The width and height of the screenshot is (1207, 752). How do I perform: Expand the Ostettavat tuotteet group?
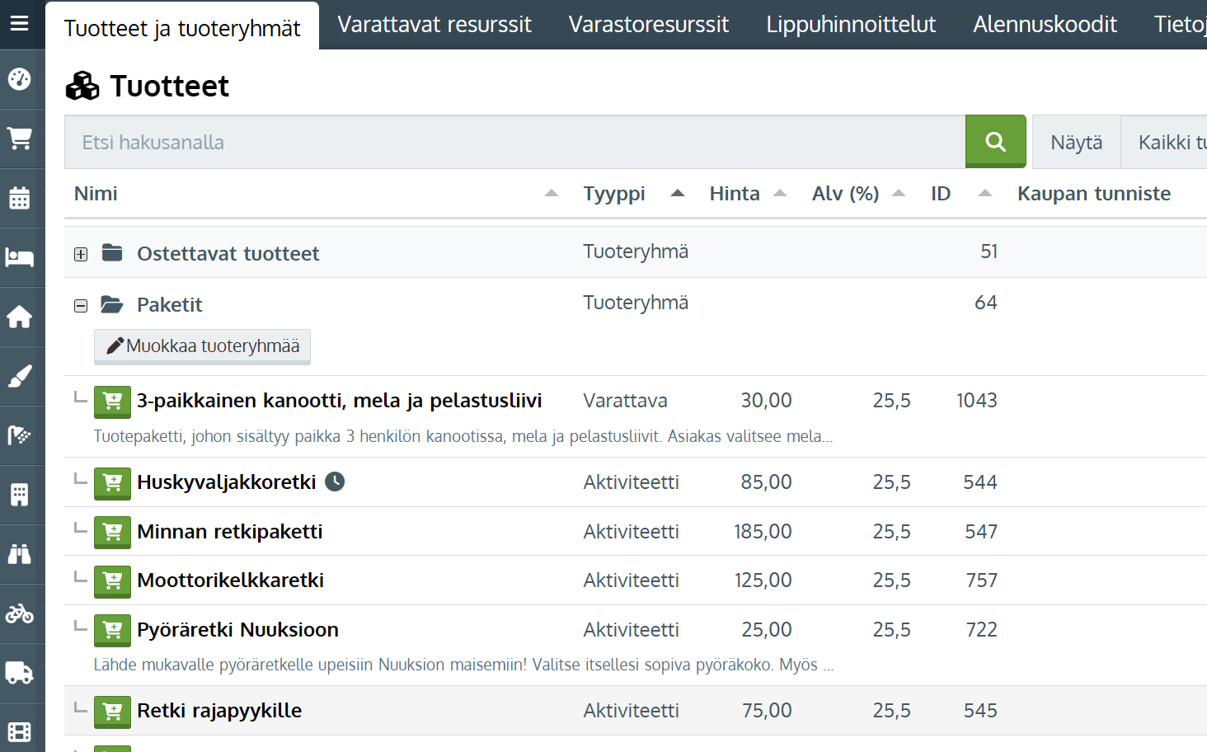click(81, 255)
